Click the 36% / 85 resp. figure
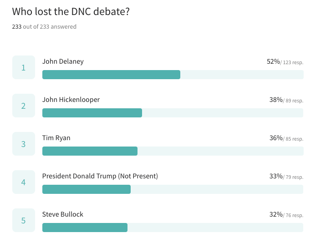Image resolution: width=331 pixels, height=248 pixels. point(286,138)
